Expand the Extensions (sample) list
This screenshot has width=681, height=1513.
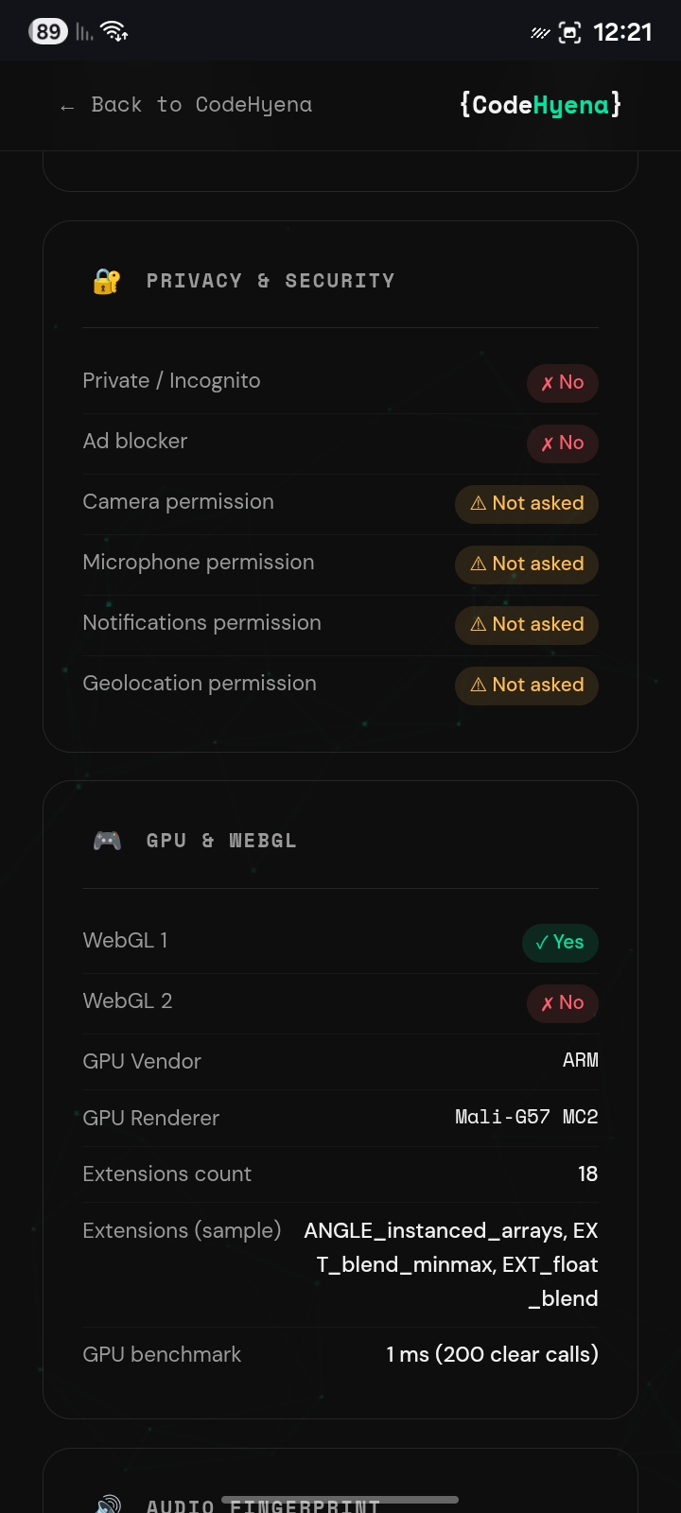(451, 1264)
